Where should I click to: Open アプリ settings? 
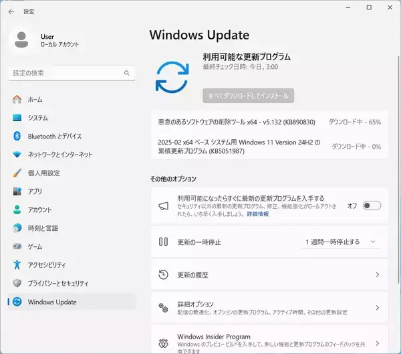click(72, 191)
